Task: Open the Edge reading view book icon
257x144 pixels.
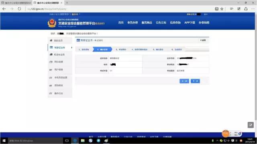Action: [x=216, y=9]
